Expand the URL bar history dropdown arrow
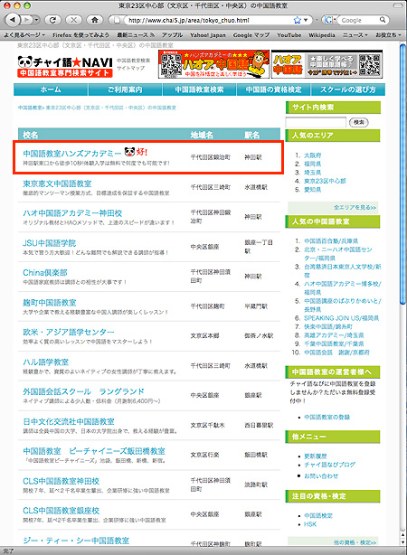Image resolution: width=407 pixels, height=555 pixels. pyautogui.click(x=306, y=20)
